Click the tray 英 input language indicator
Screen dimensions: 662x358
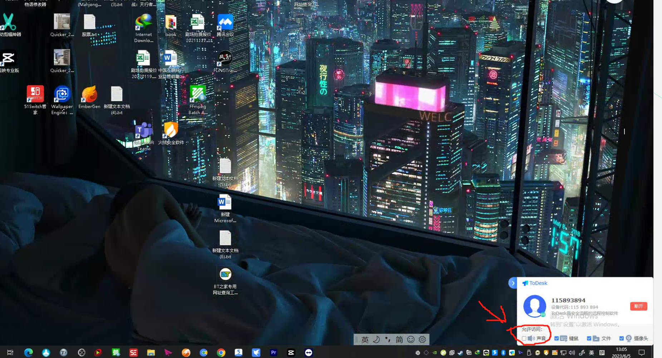592,353
